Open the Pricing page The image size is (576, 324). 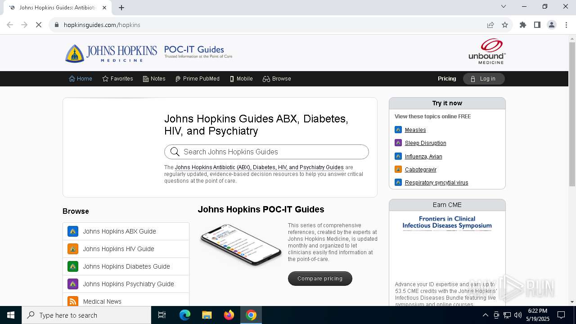click(447, 79)
